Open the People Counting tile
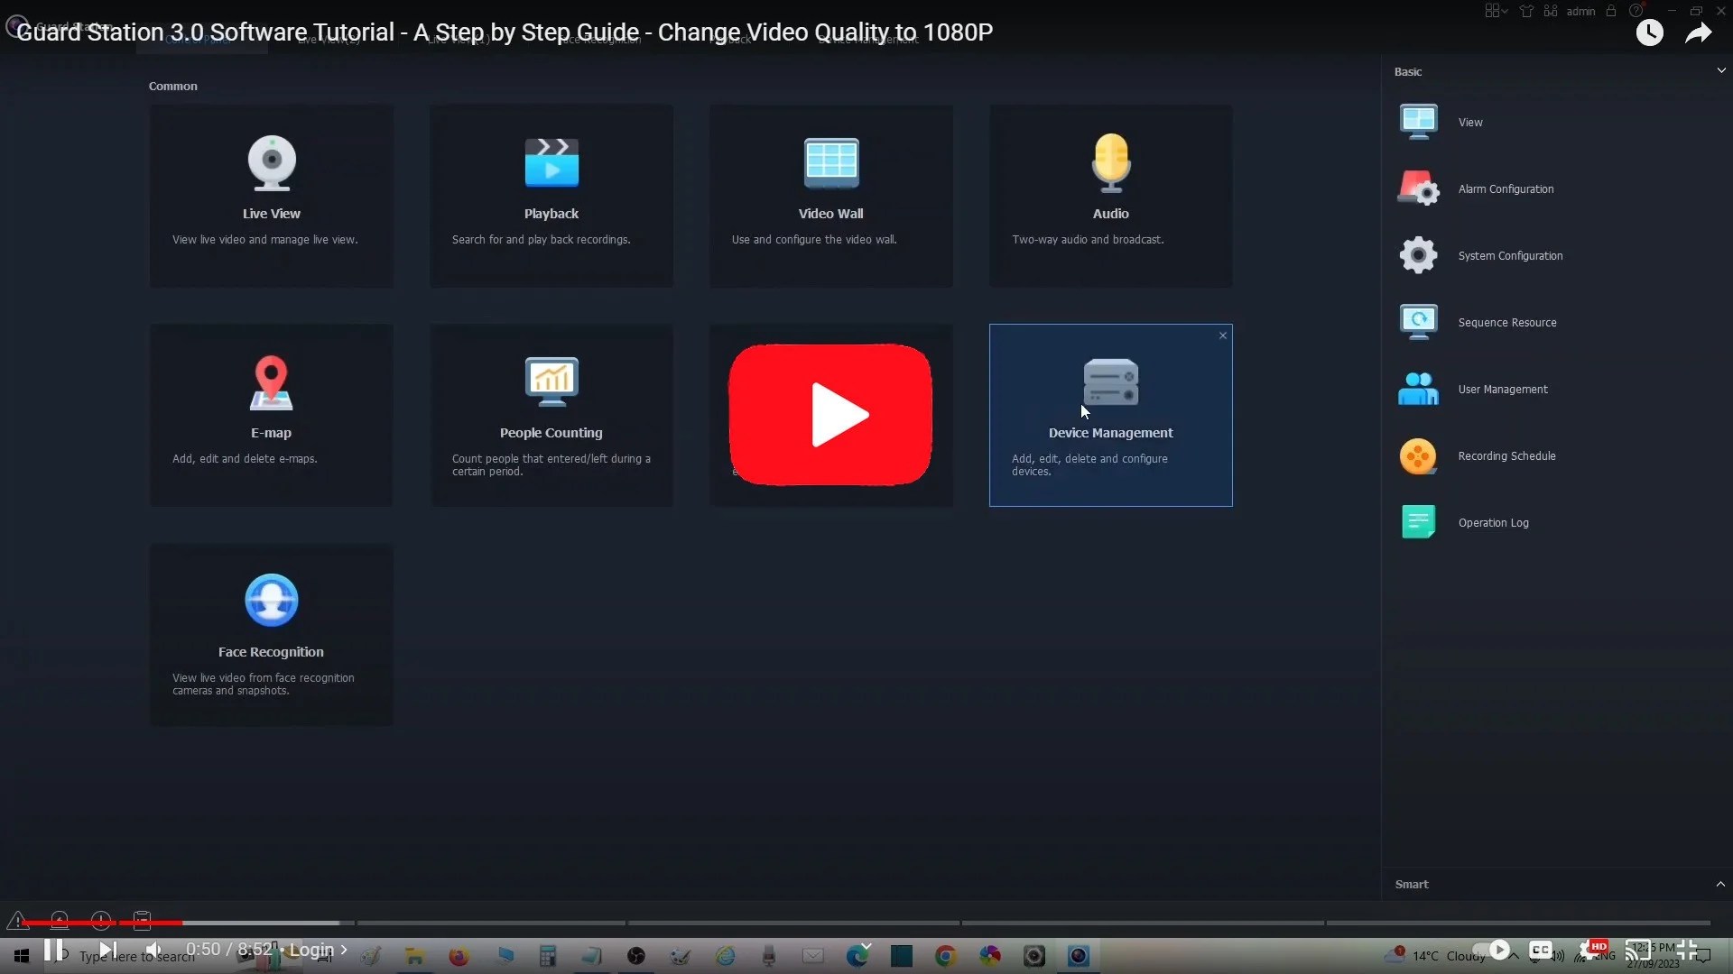 [x=551, y=414]
